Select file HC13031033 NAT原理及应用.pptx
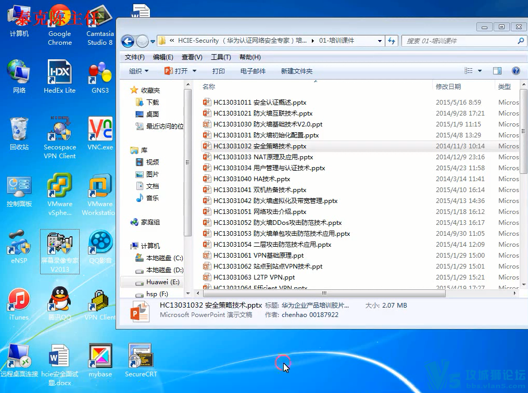Viewport: 528px width, 393px height. 258,157
